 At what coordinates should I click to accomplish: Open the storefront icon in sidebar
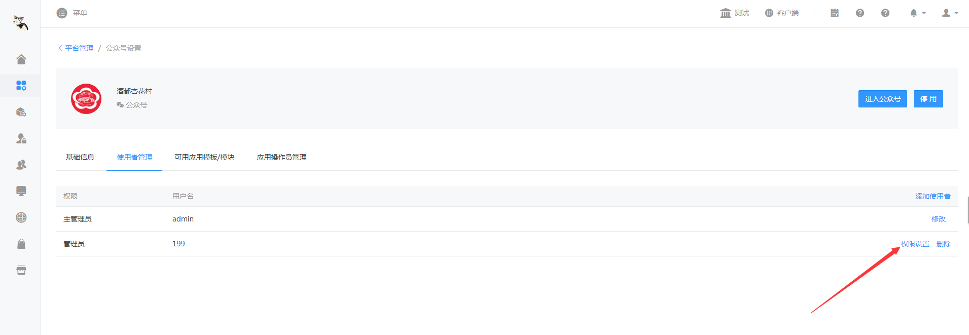pyautogui.click(x=21, y=270)
